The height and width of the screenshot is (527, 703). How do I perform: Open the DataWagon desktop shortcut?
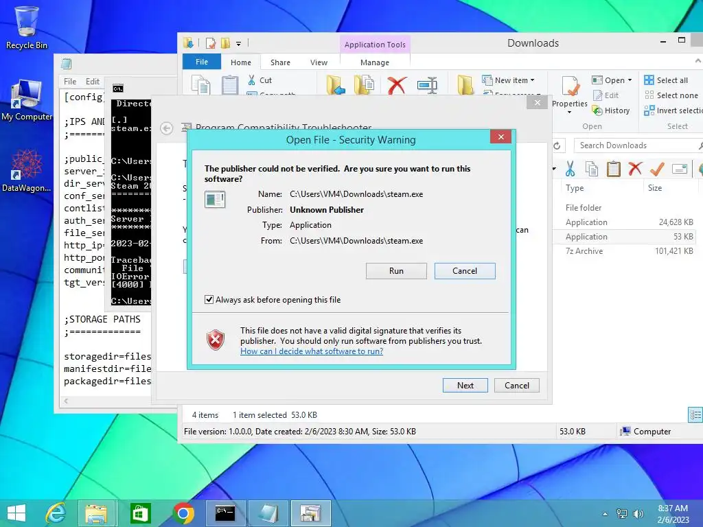click(27, 171)
